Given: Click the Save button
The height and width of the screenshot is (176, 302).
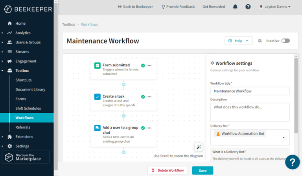Looking at the screenshot, I should pyautogui.click(x=203, y=171).
